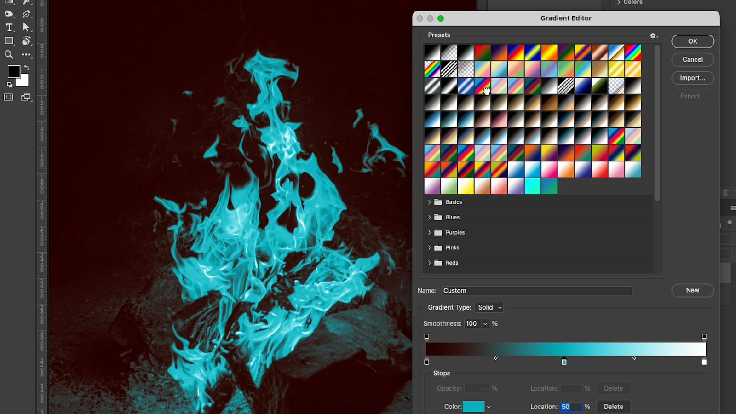736x414 pixels.
Task: Click the Import button
Action: click(692, 78)
